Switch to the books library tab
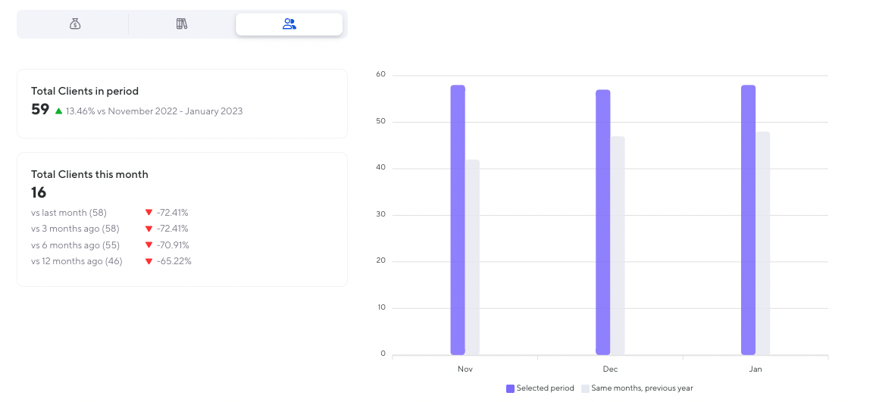The image size is (876, 402). click(x=182, y=24)
